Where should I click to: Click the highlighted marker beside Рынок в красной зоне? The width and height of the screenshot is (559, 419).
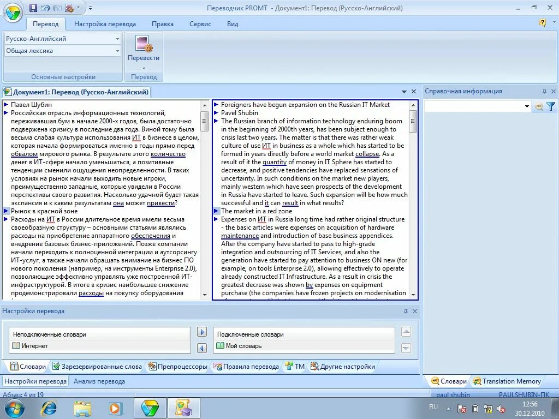coord(5,211)
